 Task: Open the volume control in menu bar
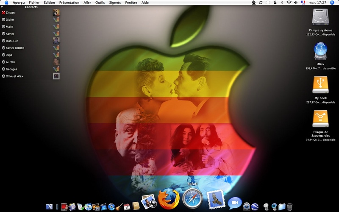(296, 3)
